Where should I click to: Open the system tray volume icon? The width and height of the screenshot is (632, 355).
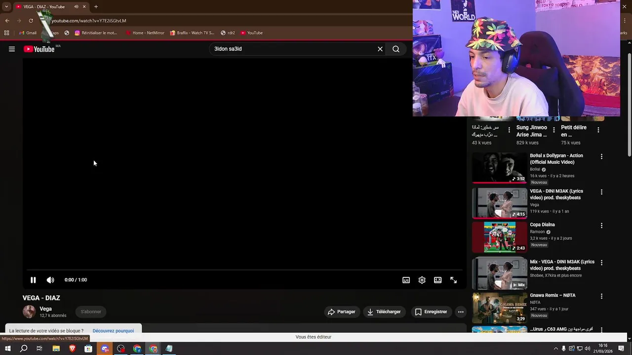point(588,349)
